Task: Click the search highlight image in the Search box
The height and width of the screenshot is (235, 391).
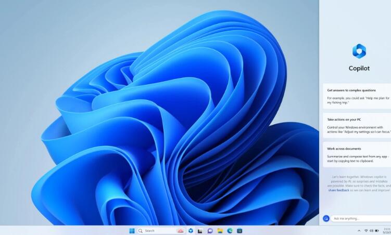Action: click(x=180, y=230)
